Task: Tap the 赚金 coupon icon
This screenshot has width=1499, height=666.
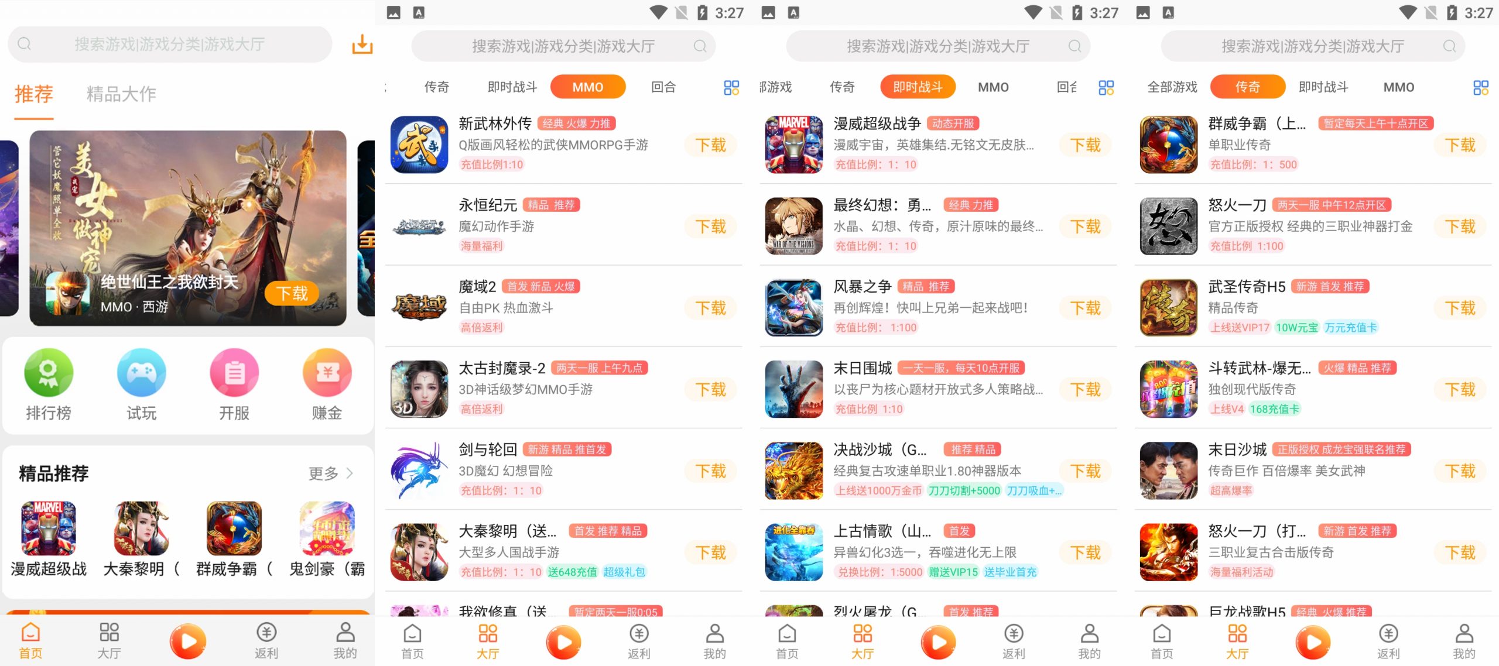Action: coord(327,373)
